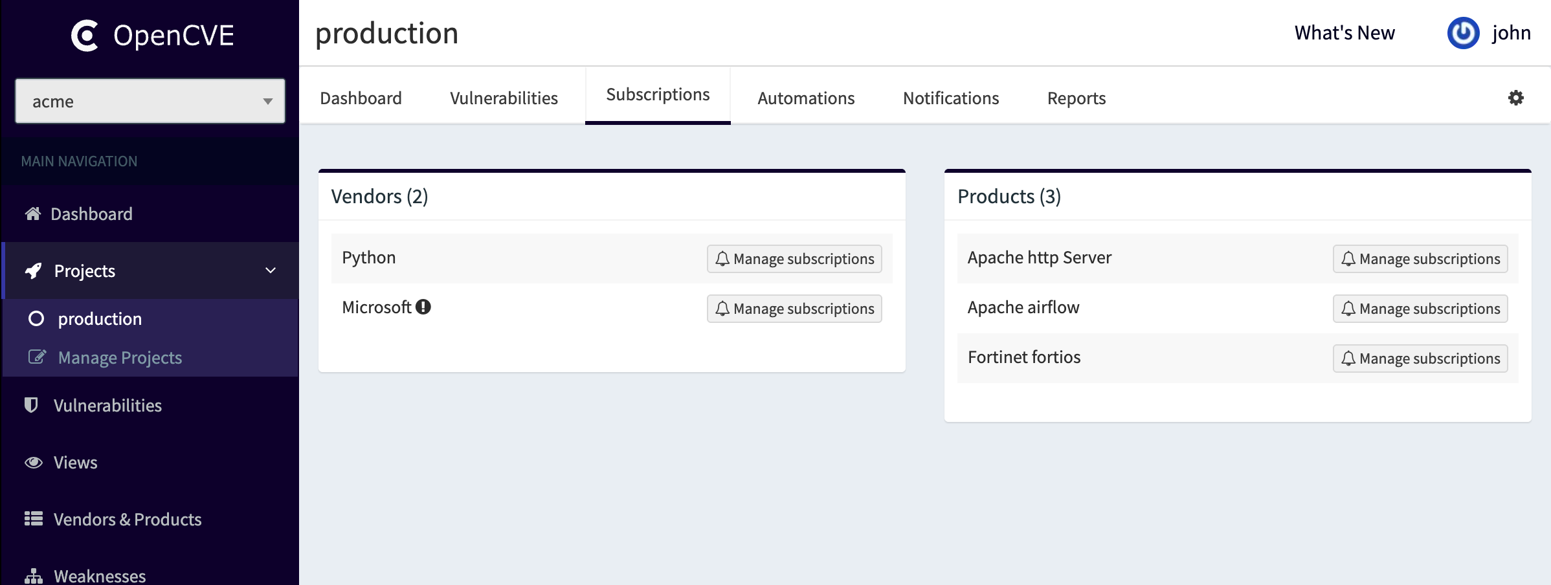
Task: Open the Automations tab
Action: coord(806,98)
